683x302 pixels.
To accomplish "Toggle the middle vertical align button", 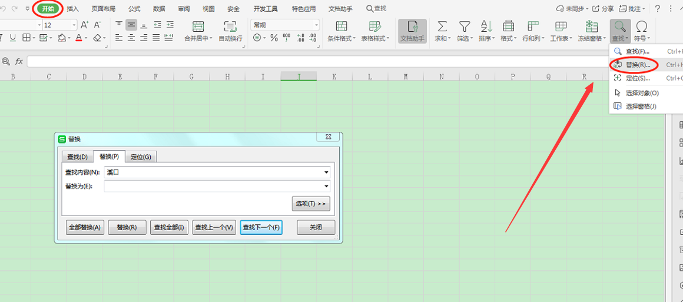I will 131,25.
